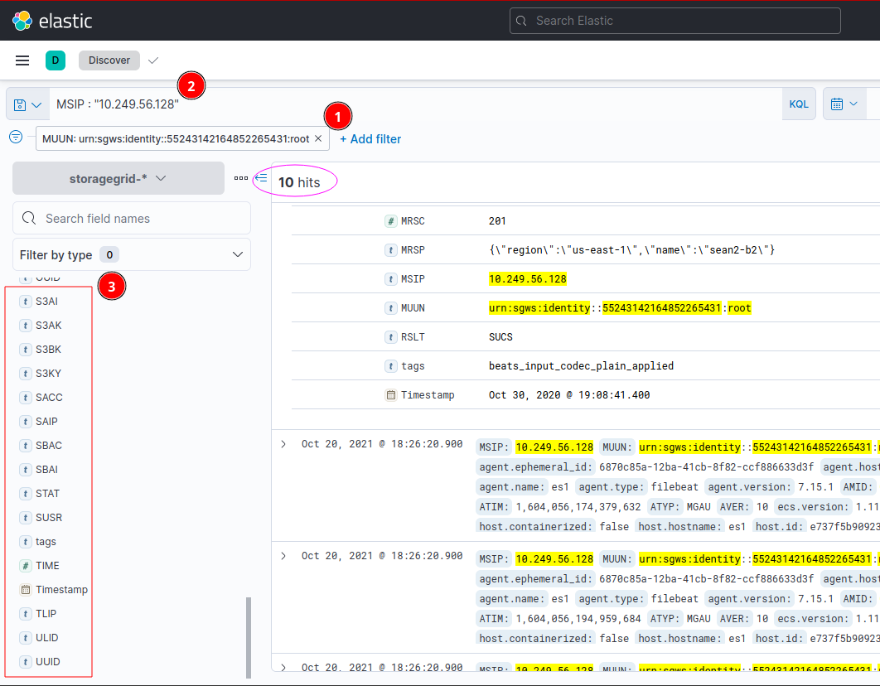Open the Discover breadcrumb
880x686 pixels.
(x=109, y=60)
